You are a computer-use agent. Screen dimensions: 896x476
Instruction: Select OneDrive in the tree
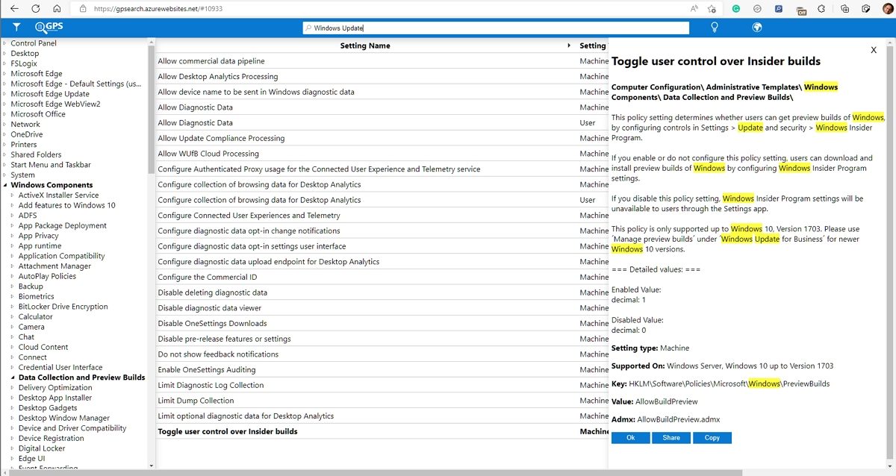tap(27, 134)
